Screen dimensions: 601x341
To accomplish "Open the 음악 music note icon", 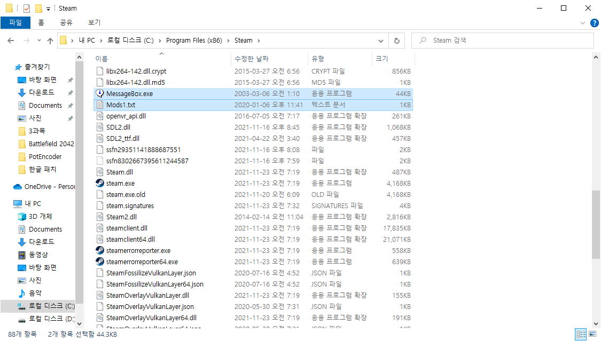I will (x=22, y=293).
